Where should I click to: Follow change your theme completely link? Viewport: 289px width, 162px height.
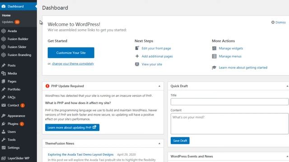(x=73, y=63)
